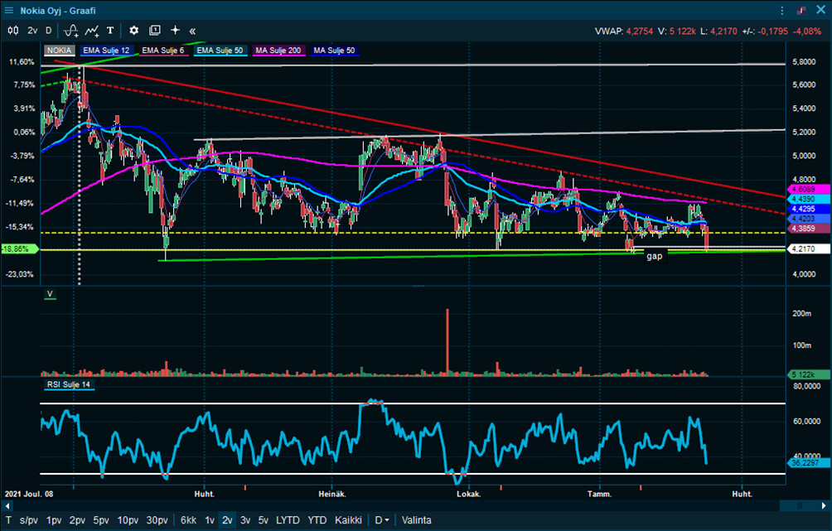Click the crosshair cursor tool
The height and width of the screenshot is (531, 832).
175,30
